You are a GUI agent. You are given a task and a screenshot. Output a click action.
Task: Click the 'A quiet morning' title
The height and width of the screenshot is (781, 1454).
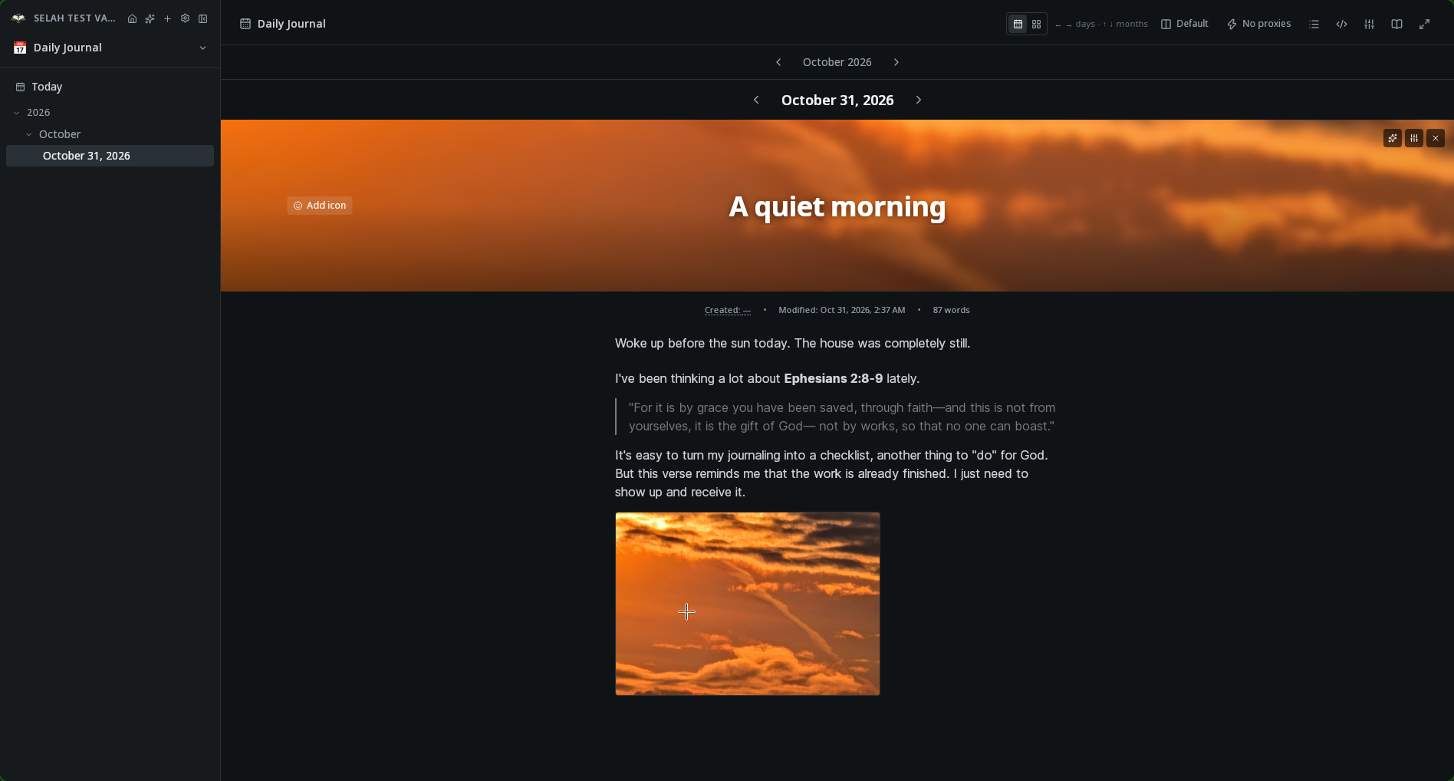pos(837,207)
